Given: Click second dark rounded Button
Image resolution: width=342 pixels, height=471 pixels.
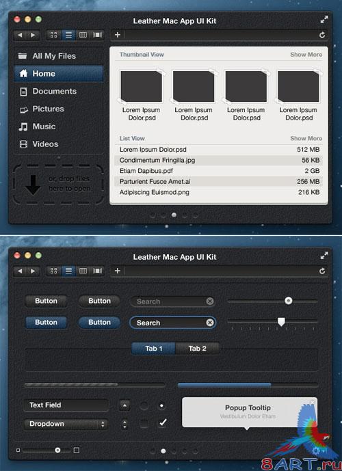Looking at the screenshot, I should [x=99, y=301].
